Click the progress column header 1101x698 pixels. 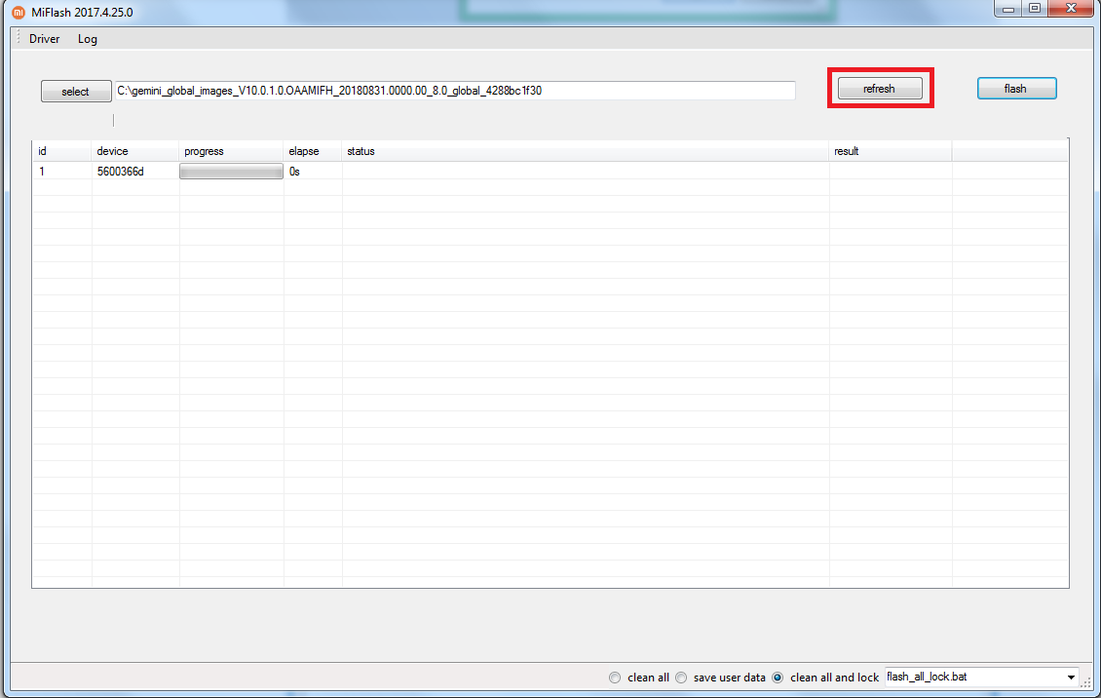point(231,151)
